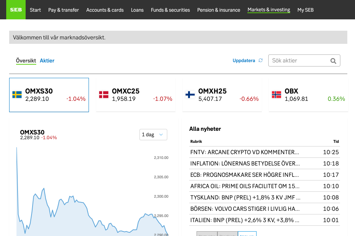Click the Norwegian flag on the OBX card
This screenshot has height=236, width=355.
coord(276,94)
